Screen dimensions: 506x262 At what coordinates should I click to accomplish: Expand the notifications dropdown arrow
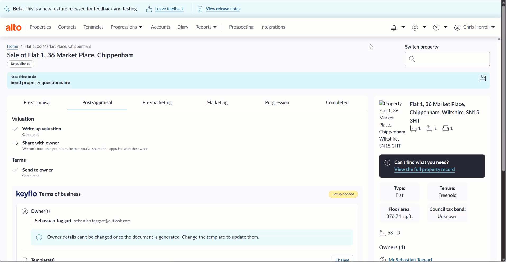click(403, 27)
